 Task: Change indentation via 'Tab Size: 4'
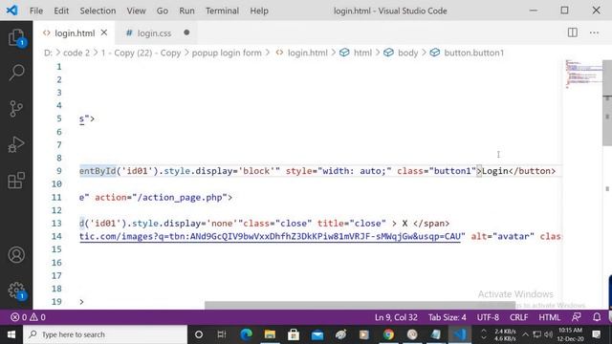[447, 317]
